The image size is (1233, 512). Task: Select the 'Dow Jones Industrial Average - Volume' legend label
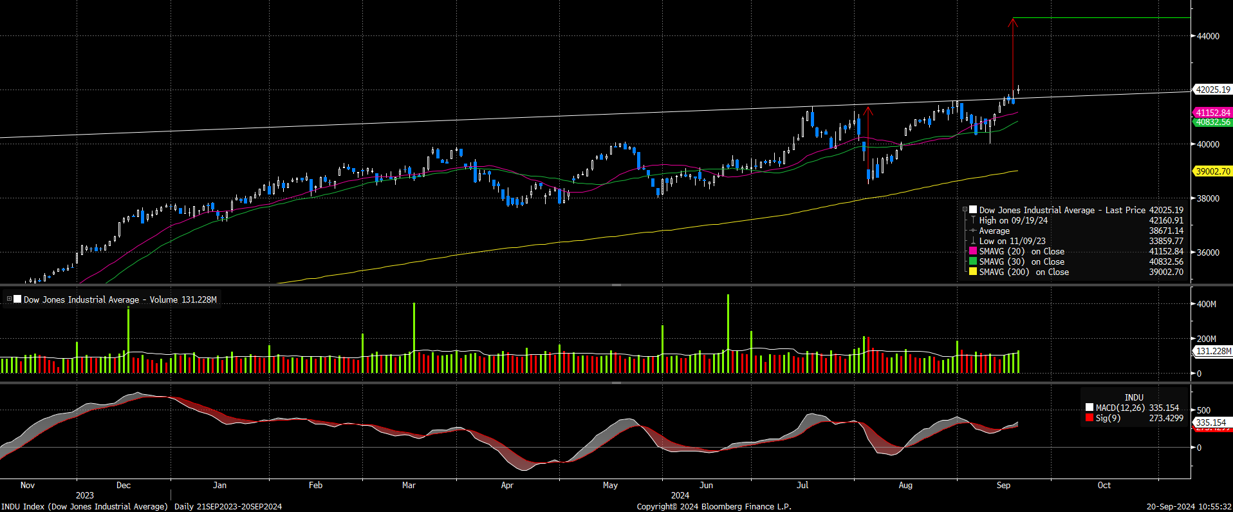[100, 299]
